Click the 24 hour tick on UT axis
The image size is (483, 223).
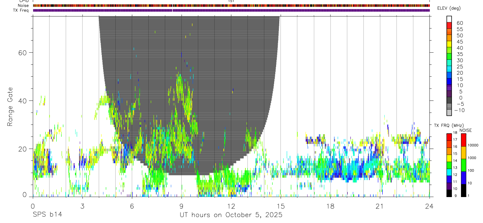(429, 206)
